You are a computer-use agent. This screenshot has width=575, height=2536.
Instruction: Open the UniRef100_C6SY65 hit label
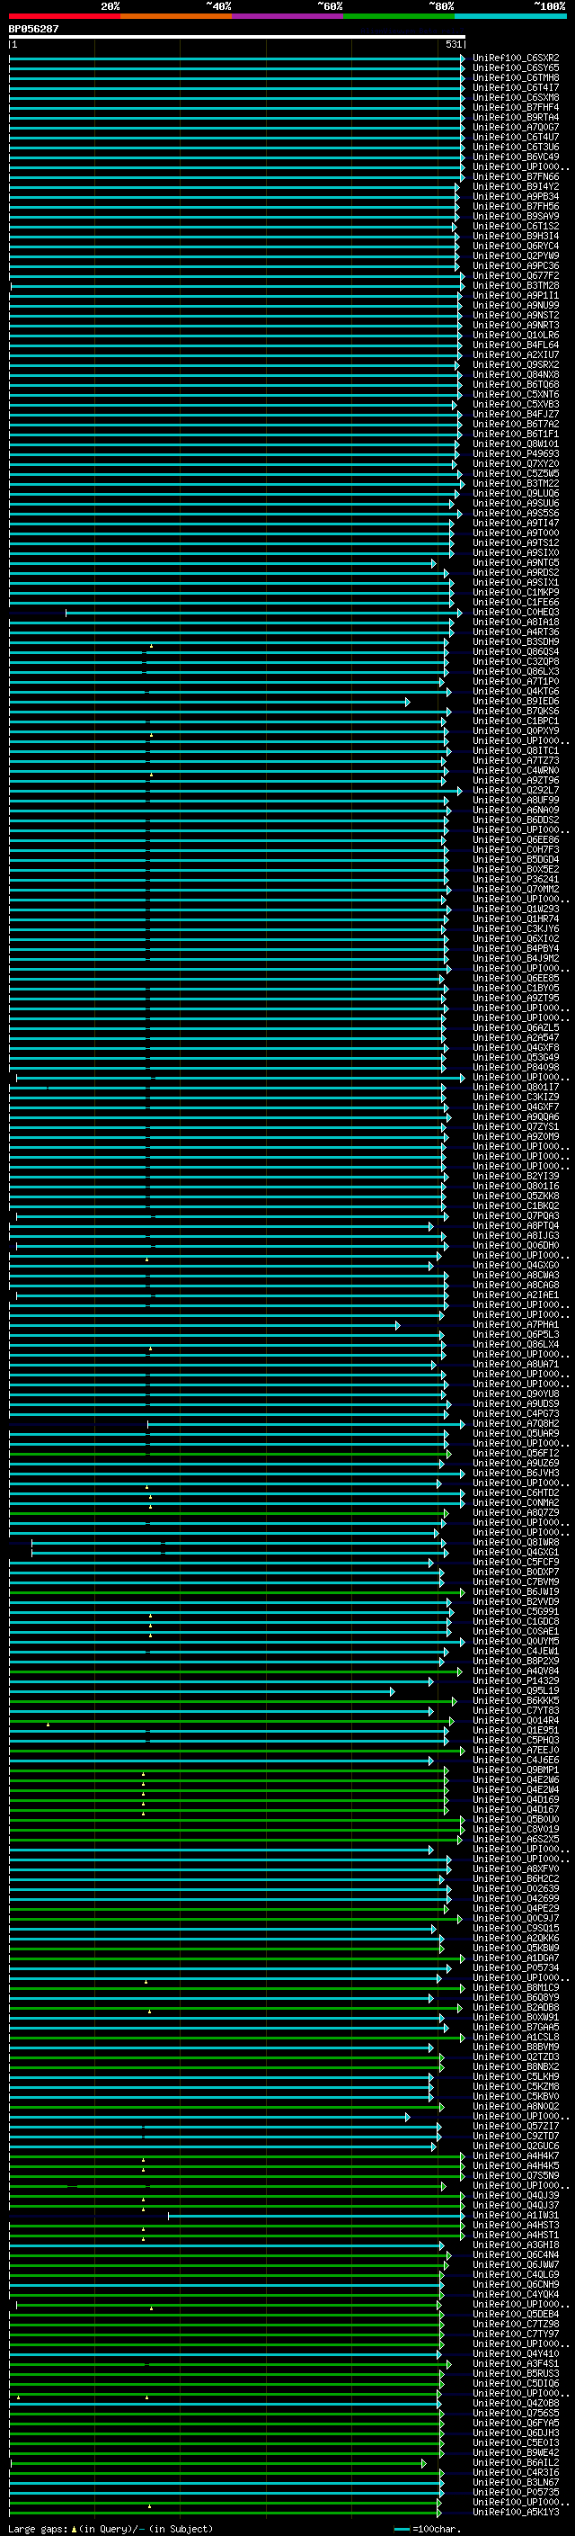(516, 68)
